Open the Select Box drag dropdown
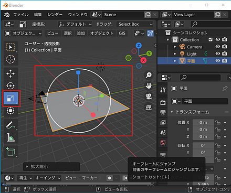Viewport: 231px width, 193px height. (x=135, y=24)
